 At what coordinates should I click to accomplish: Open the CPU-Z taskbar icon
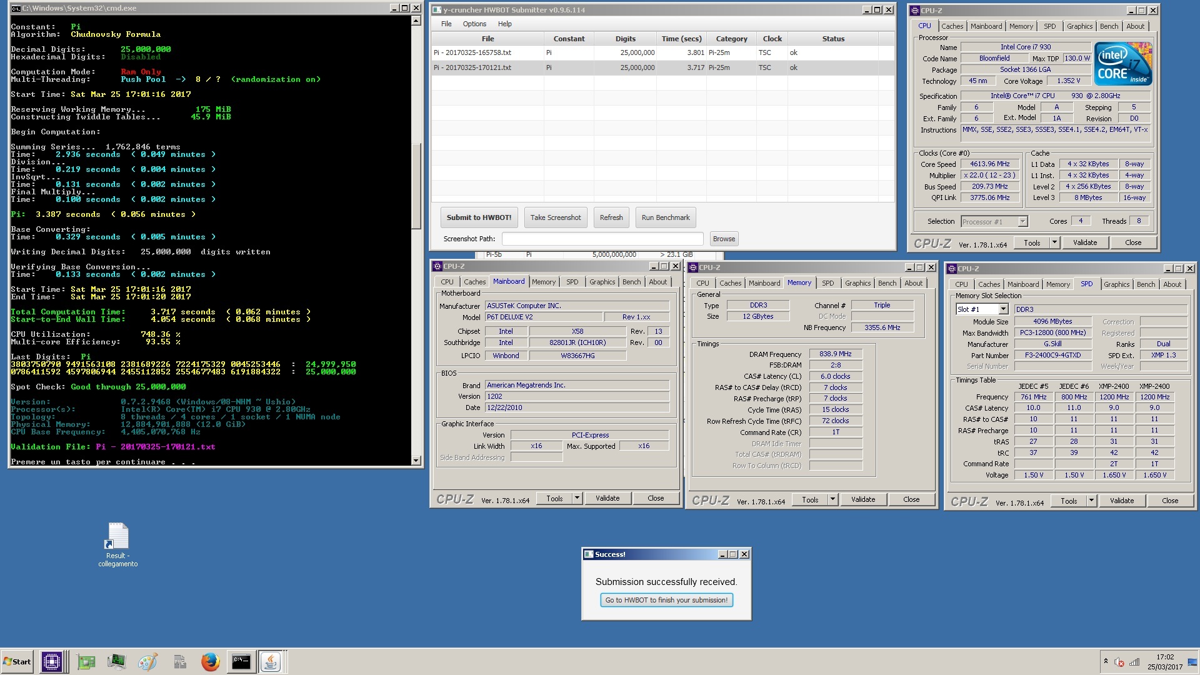52,662
